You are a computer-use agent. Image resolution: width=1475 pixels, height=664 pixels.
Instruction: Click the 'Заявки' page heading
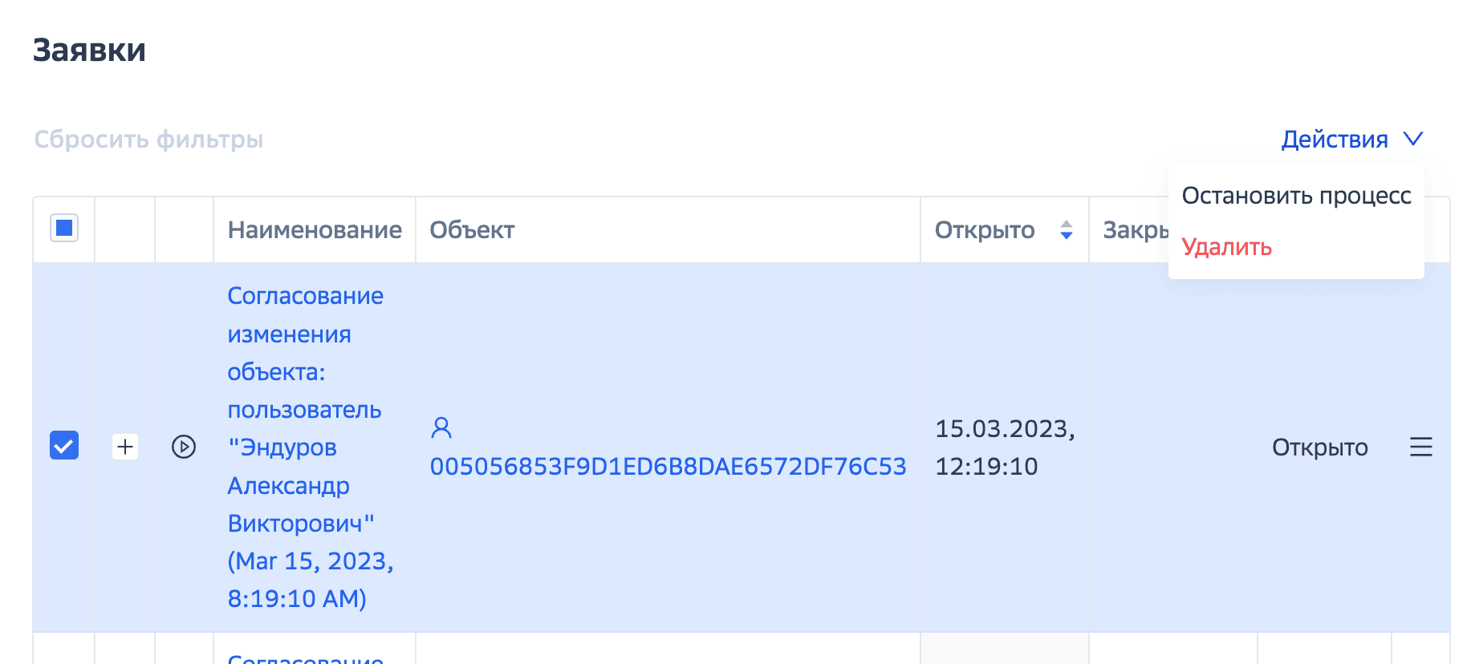click(89, 51)
